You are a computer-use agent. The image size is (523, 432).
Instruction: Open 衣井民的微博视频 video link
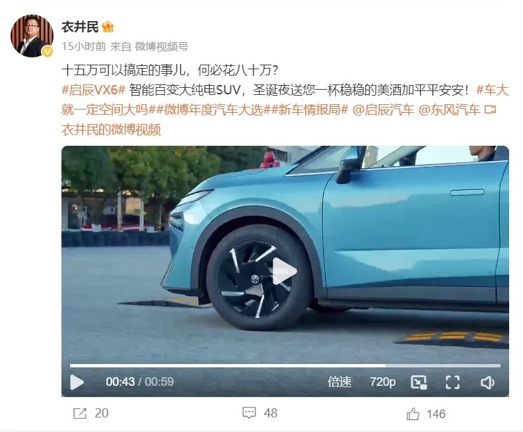[x=111, y=129]
